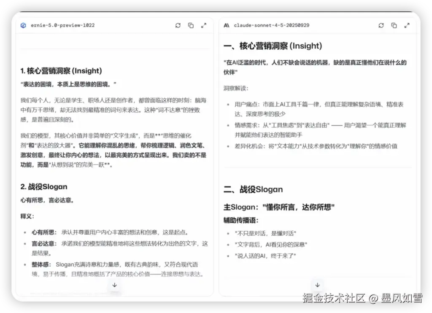
Task: Jump to bottom arrow in ernie panel
Action: (x=115, y=285)
